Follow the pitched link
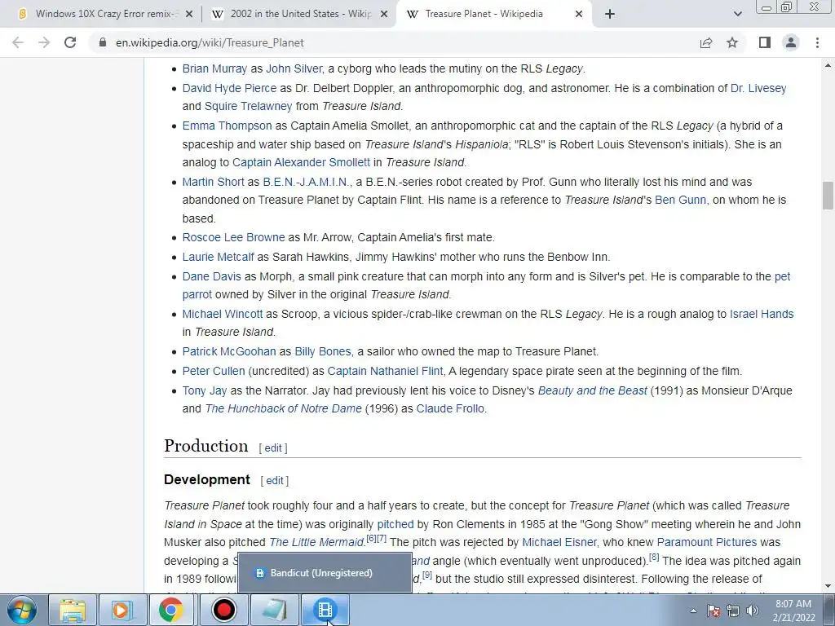Image resolution: width=835 pixels, height=626 pixels. (x=395, y=524)
